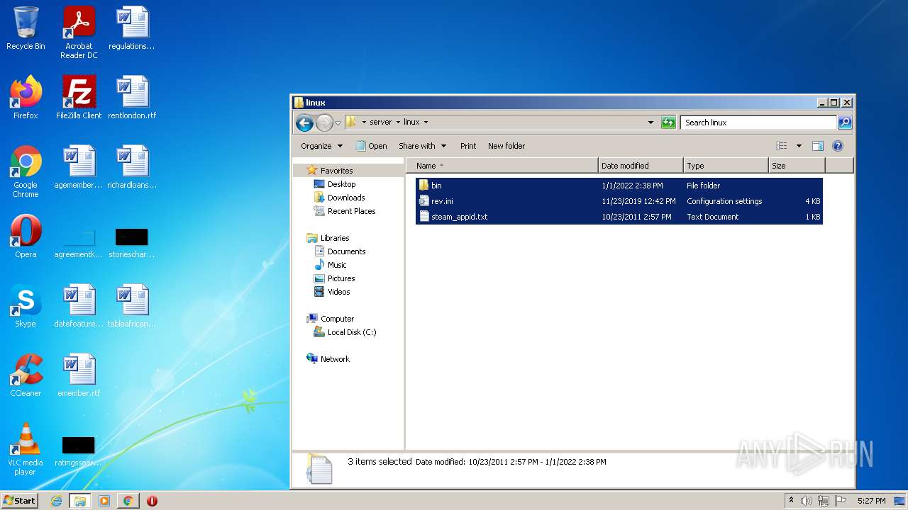Open Opera desktop shortcut
Image resolution: width=908 pixels, height=510 pixels.
[26, 237]
